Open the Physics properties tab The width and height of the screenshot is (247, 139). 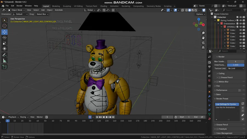209,105
